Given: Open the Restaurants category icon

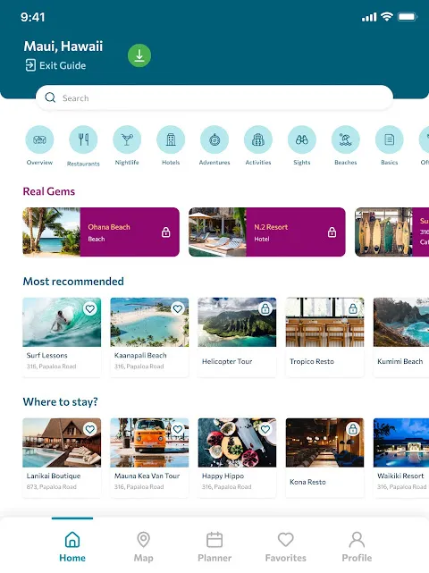Looking at the screenshot, I should tap(83, 139).
